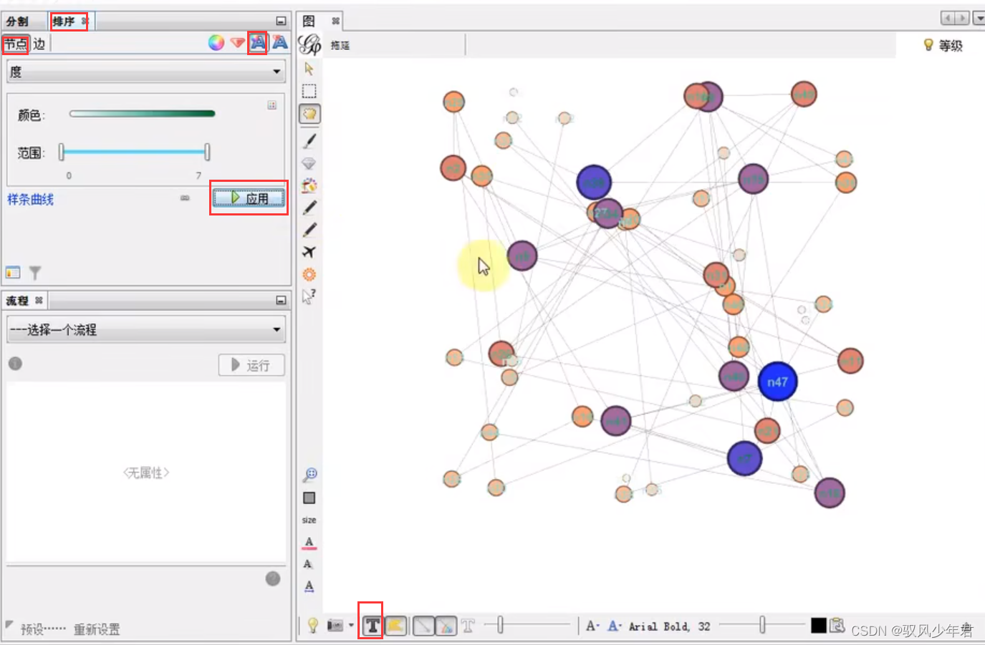The width and height of the screenshot is (985, 645).
Task: Select the label size ranking icon
Action: [x=279, y=43]
